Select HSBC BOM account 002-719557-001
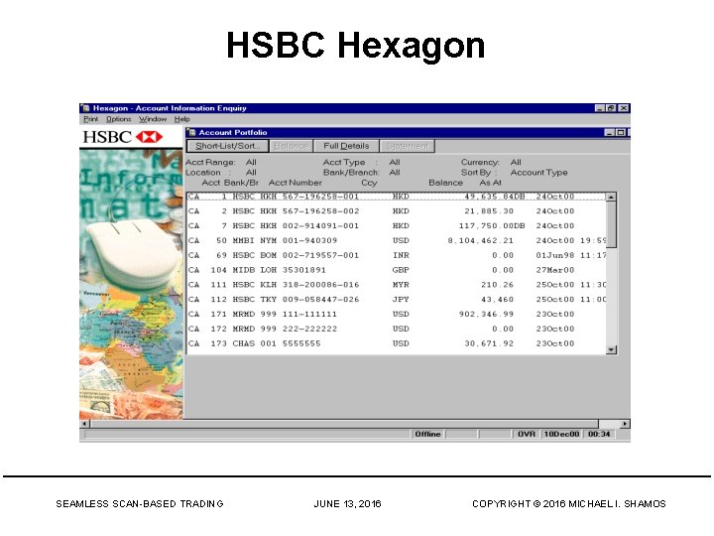 point(397,255)
